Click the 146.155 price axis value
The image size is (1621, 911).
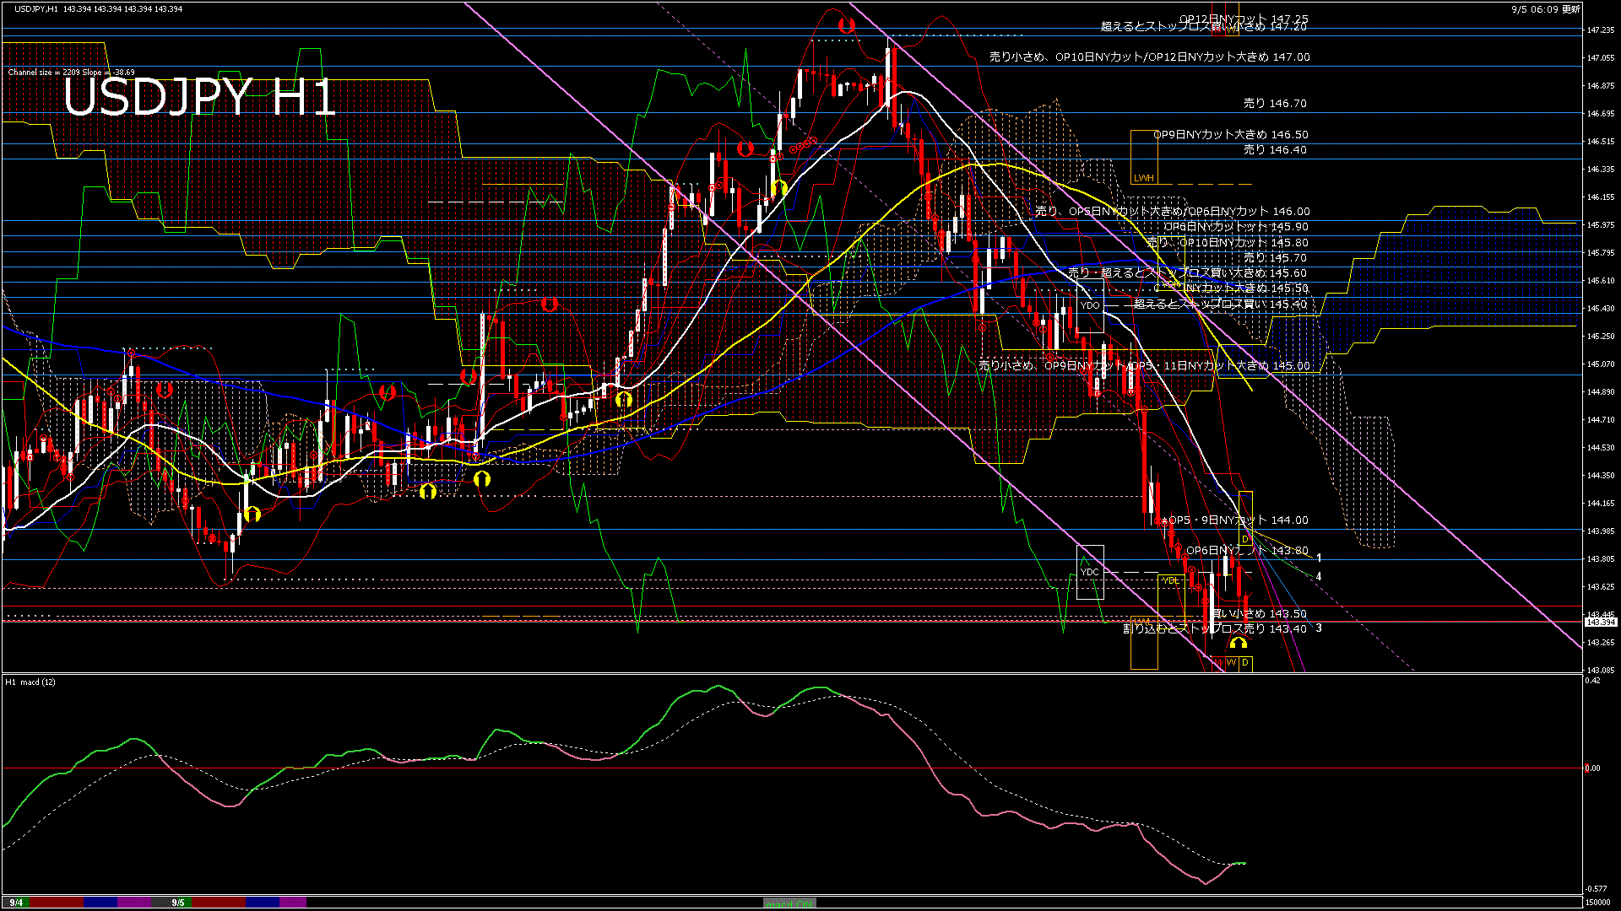click(1601, 197)
